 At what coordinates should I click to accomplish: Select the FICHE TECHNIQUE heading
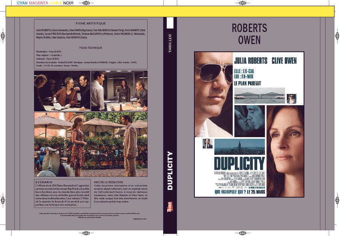pos(91,48)
